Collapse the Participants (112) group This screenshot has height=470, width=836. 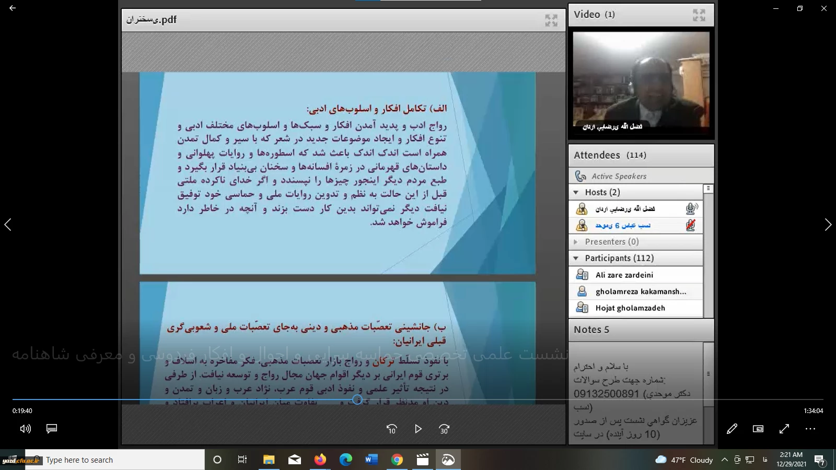tap(576, 258)
